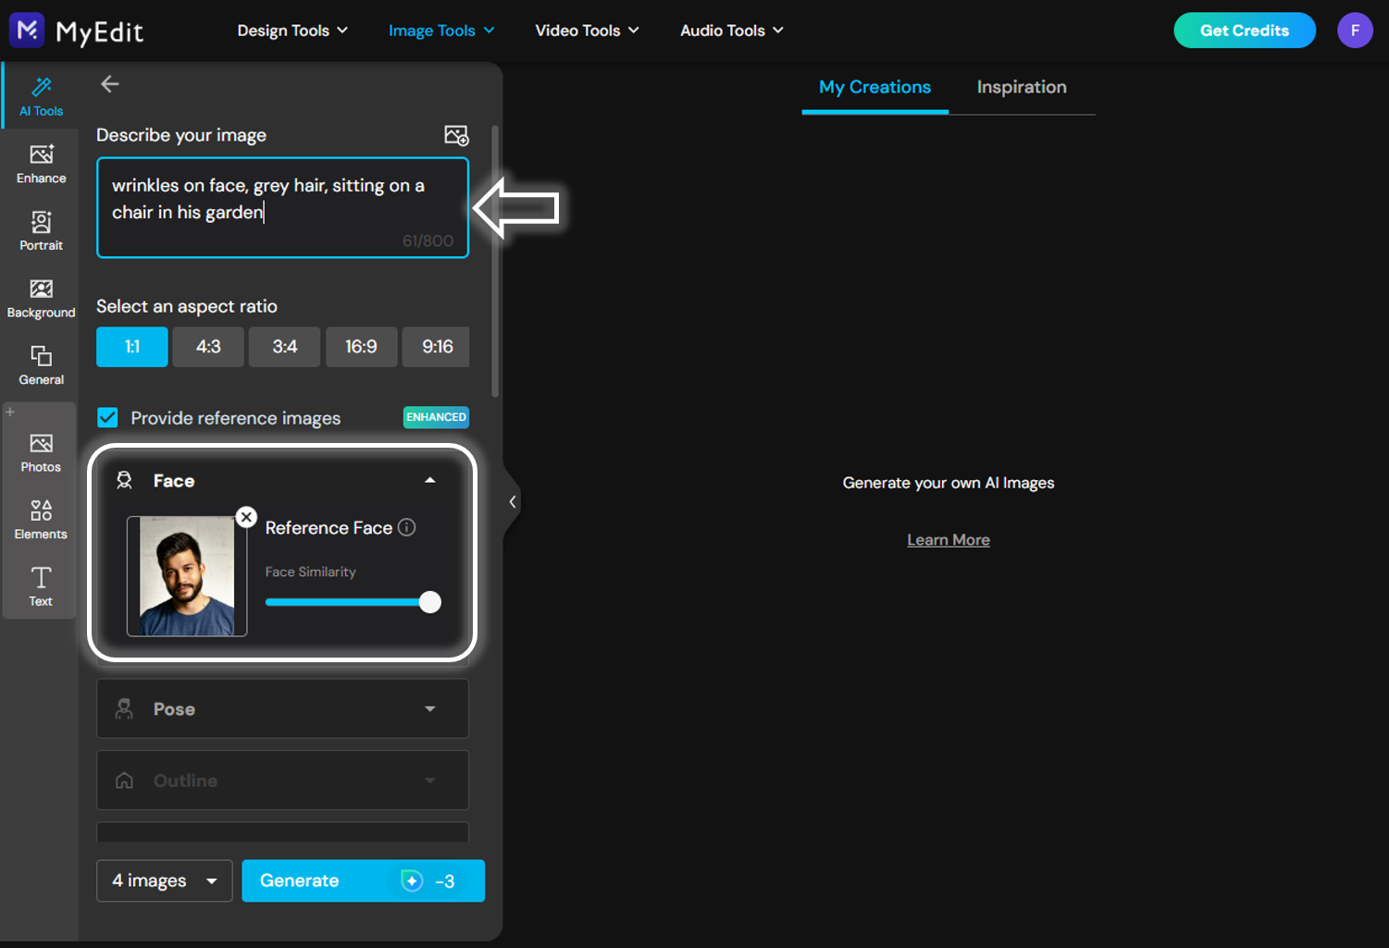Click the Face Similarity slider handle

click(x=429, y=602)
